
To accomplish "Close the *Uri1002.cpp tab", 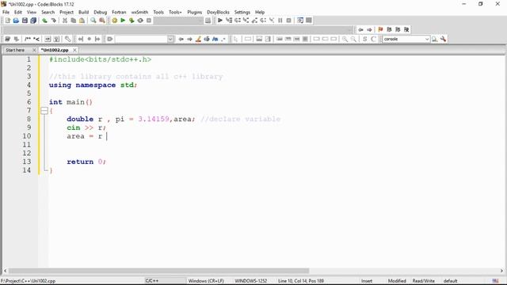I will [74, 50].
